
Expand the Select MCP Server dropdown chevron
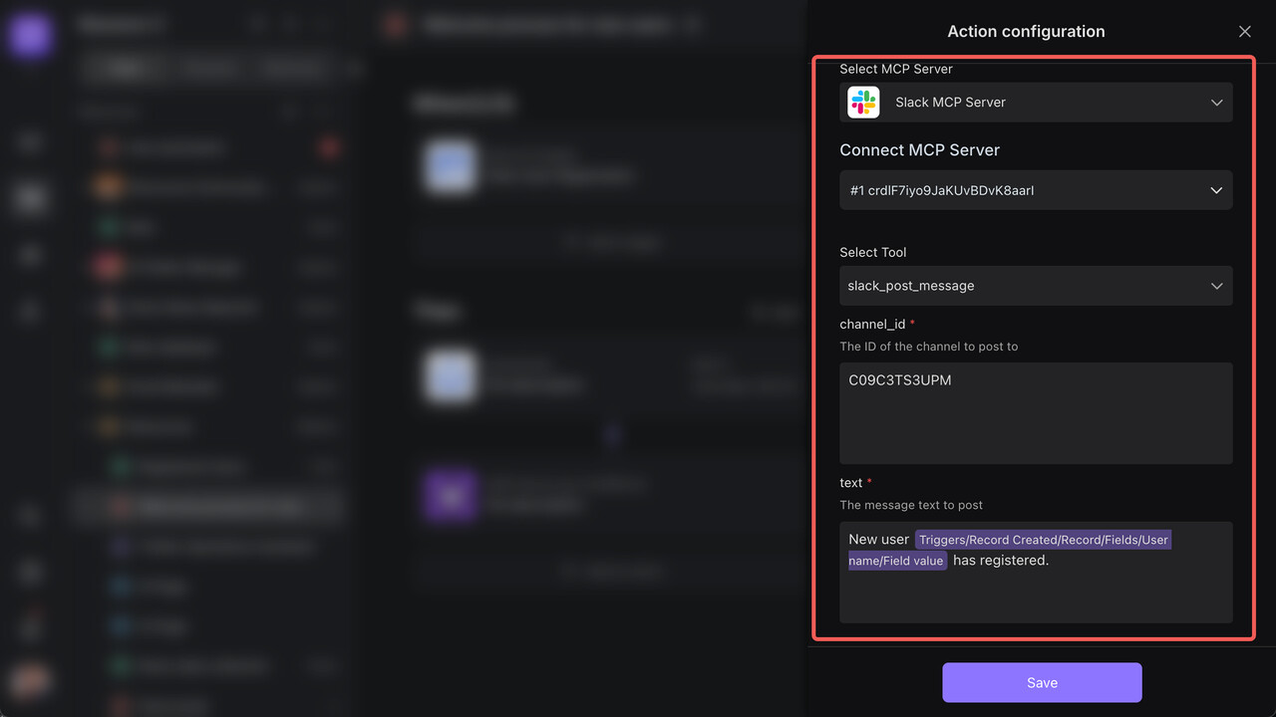pyautogui.click(x=1216, y=103)
